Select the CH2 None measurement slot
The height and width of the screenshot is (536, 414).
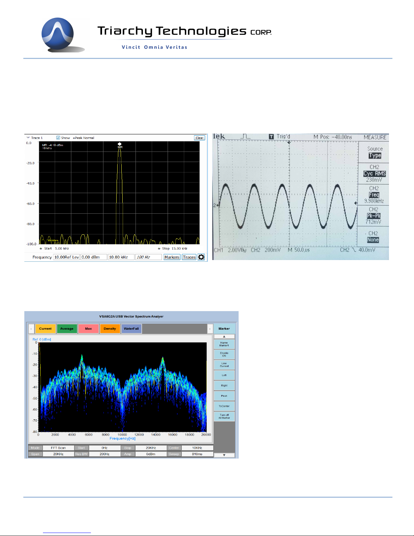(x=373, y=237)
